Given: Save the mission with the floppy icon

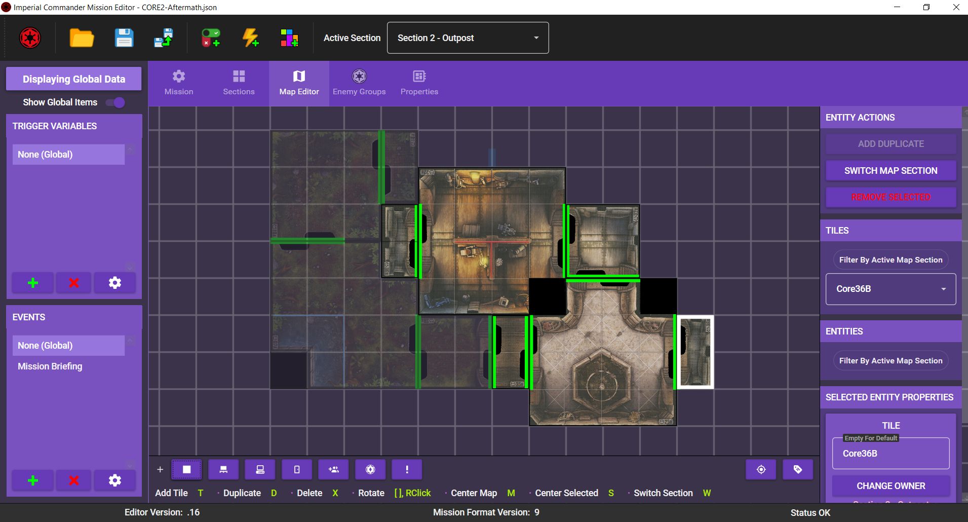Looking at the screenshot, I should (x=124, y=38).
